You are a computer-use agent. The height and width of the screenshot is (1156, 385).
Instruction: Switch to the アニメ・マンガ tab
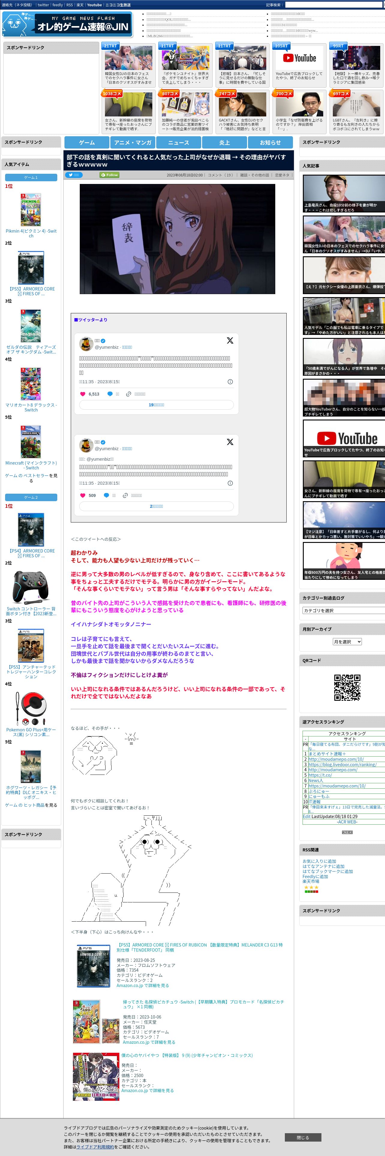[x=133, y=142]
